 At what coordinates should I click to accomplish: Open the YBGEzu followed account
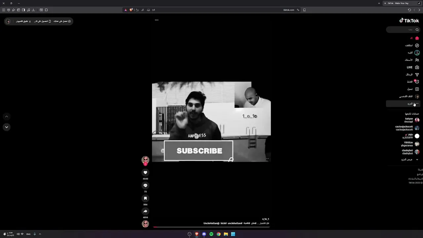tap(410, 144)
